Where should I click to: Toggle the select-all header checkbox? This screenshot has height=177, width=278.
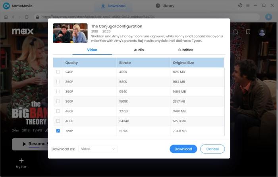tap(58, 63)
